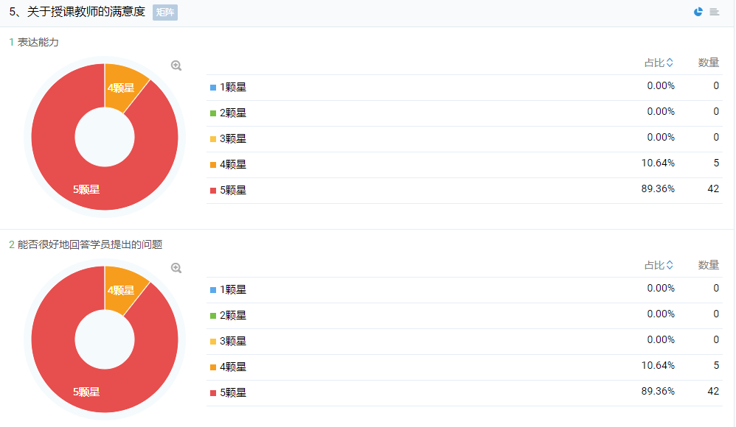Click 5颗星 row label in second question table
Screen dimensions: 736x427
tap(233, 393)
